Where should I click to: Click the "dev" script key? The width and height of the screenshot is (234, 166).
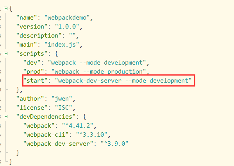(32, 63)
